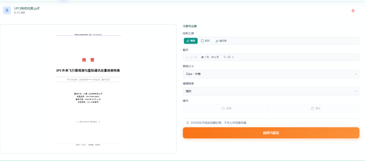Click the 翻页 label
Image resolution: width=365 pixels, height=161 pixels.
[x=185, y=50]
